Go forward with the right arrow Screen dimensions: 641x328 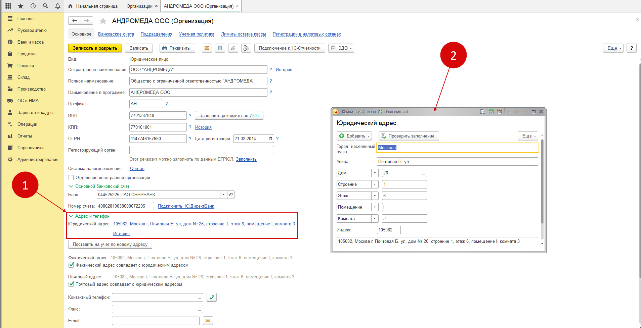point(87,21)
